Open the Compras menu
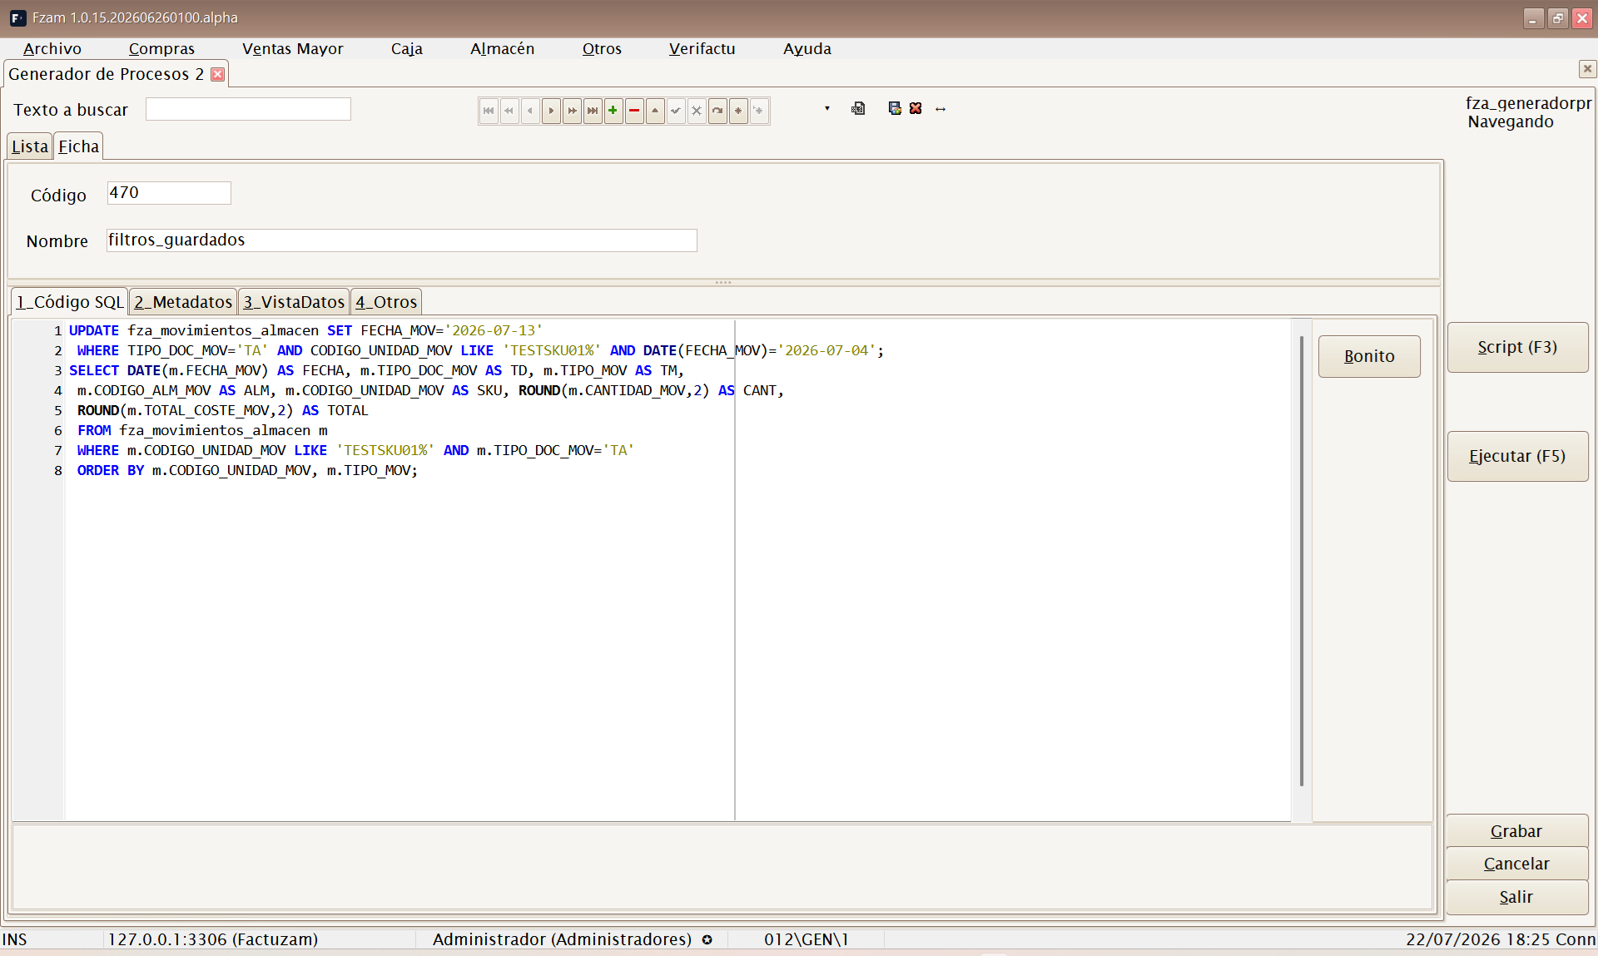This screenshot has width=1598, height=956. (x=161, y=48)
